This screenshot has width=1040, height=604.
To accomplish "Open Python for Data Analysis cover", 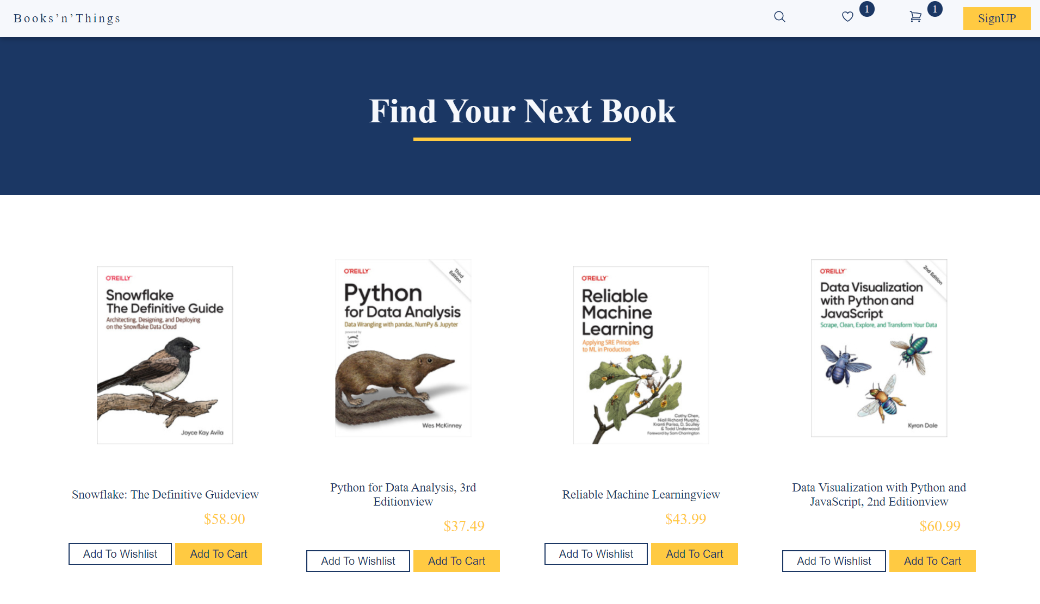I will tap(403, 348).
